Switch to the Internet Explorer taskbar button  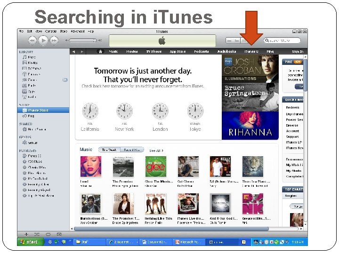[123, 242]
